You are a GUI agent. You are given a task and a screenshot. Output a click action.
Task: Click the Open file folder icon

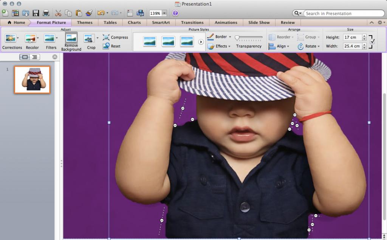point(26,13)
